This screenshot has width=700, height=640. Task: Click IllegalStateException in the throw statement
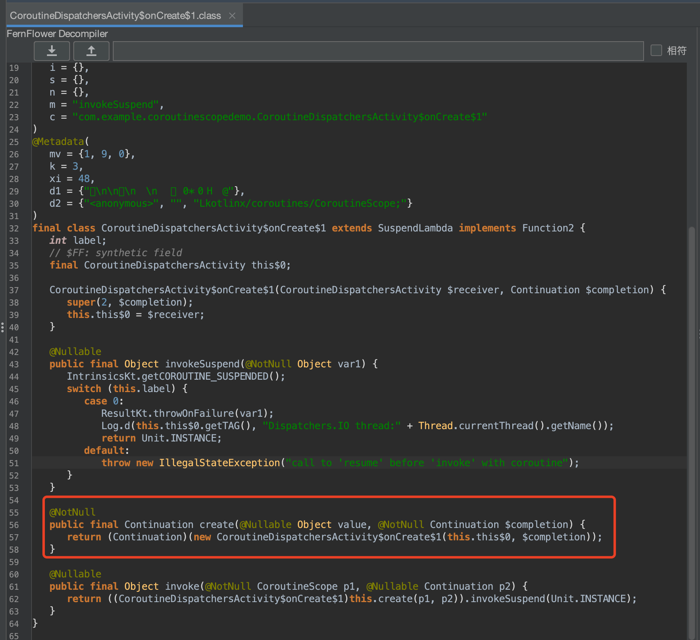219,463
